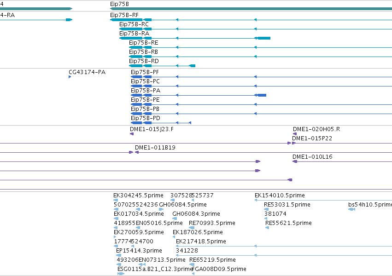
Task: Click the RE70993.5prime EST label
Action: click(x=212, y=223)
